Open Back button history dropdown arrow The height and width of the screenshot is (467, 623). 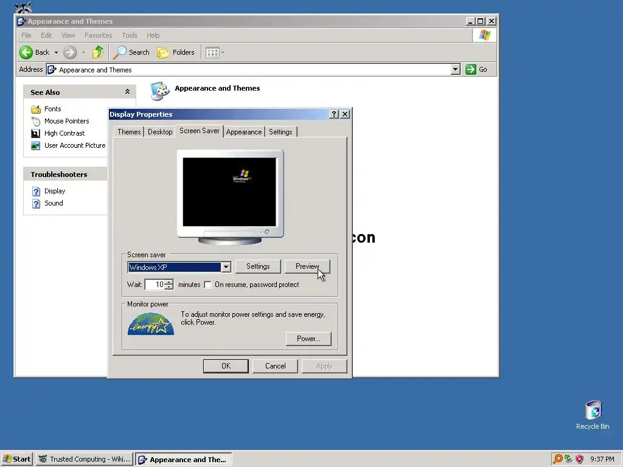(x=56, y=52)
